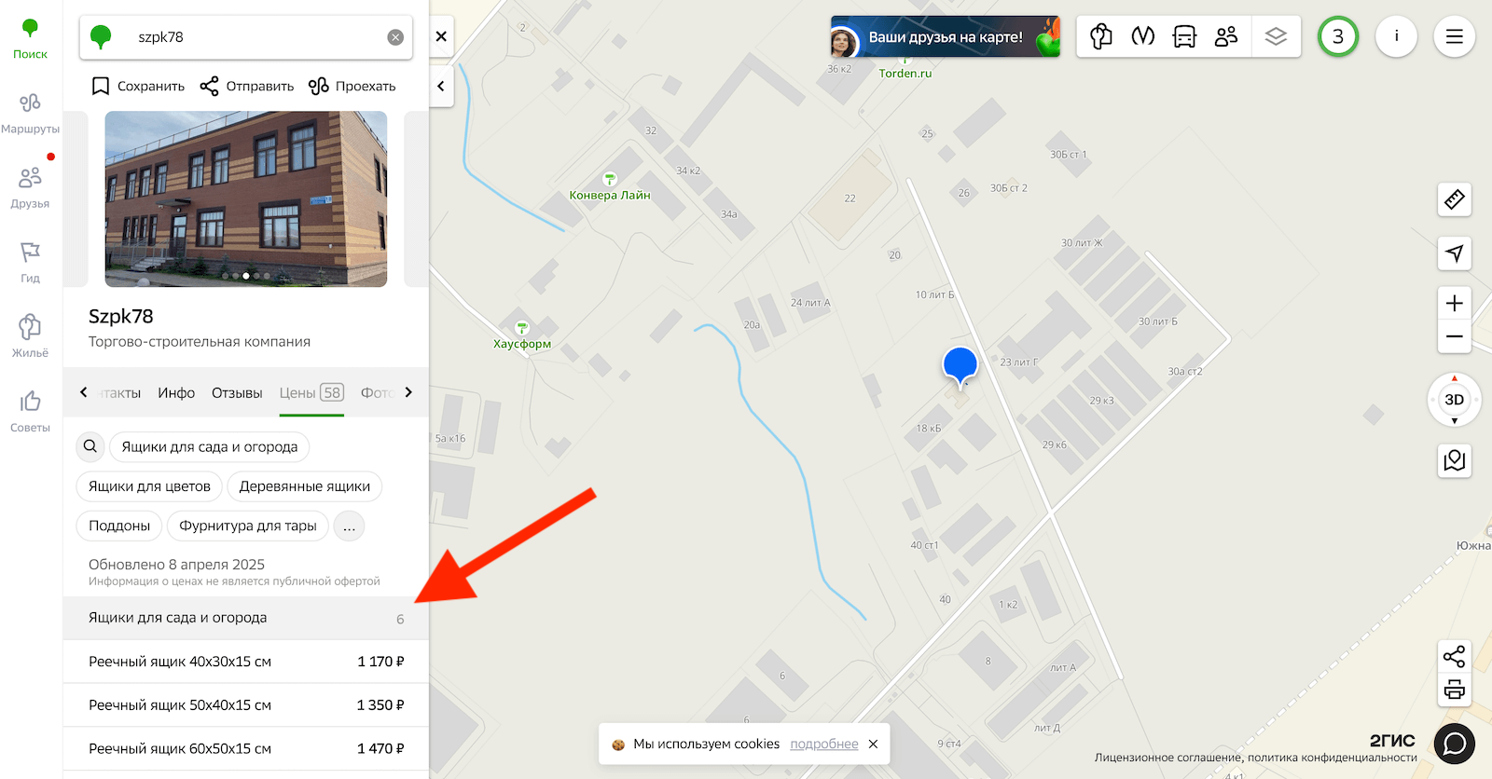Activate the ruler measurement tool
Screen dimensions: 1492x779
point(1455,199)
